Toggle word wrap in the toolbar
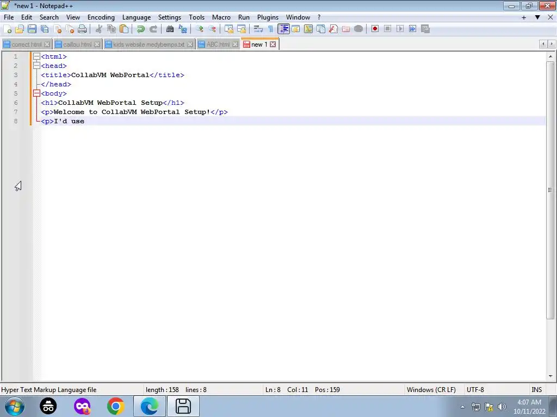Viewport: 557px width, 417px height. point(258,29)
